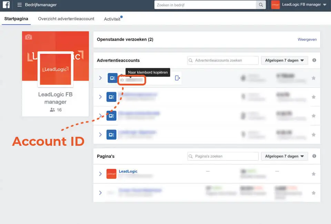The width and height of the screenshot is (331, 224).
Task: Toggle star on the last ad account row
Action: [x=313, y=134]
